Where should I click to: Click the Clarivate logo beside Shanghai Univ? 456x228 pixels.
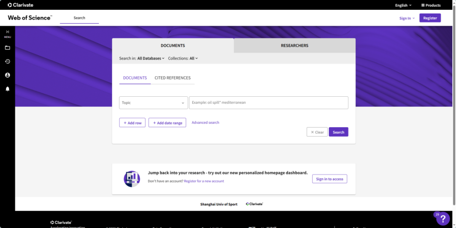pos(255,204)
